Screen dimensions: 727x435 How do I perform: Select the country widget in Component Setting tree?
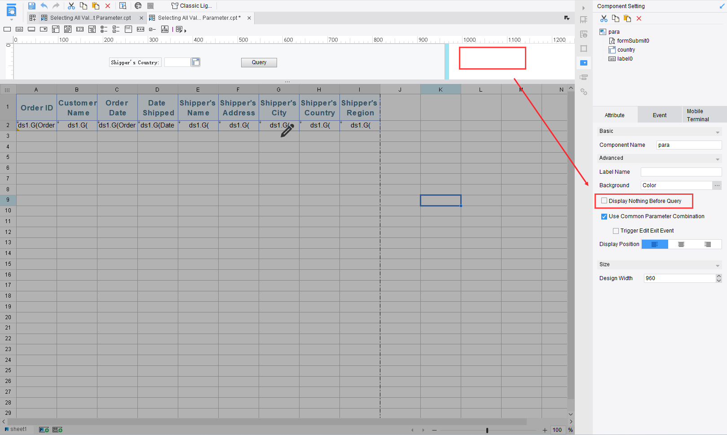tap(626, 49)
